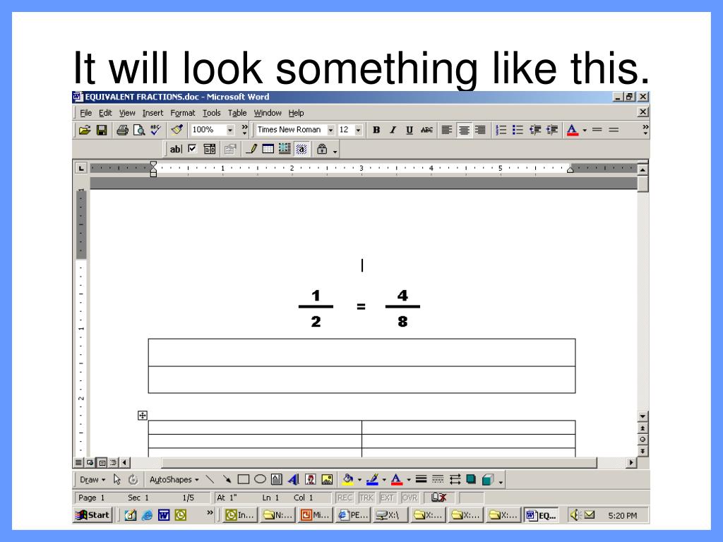Insert a Check Box Form Field
This screenshot has height=542, width=723.
(192, 148)
